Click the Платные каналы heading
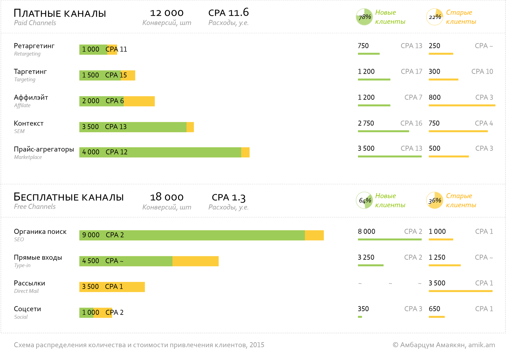This screenshot has width=506, height=349. [60, 13]
